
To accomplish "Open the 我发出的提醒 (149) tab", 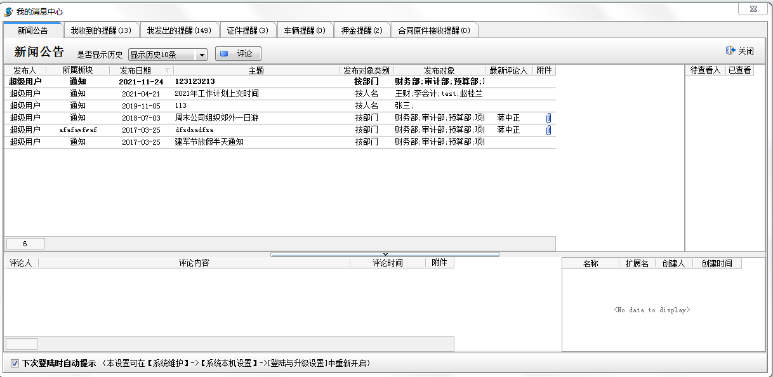I will [x=179, y=30].
